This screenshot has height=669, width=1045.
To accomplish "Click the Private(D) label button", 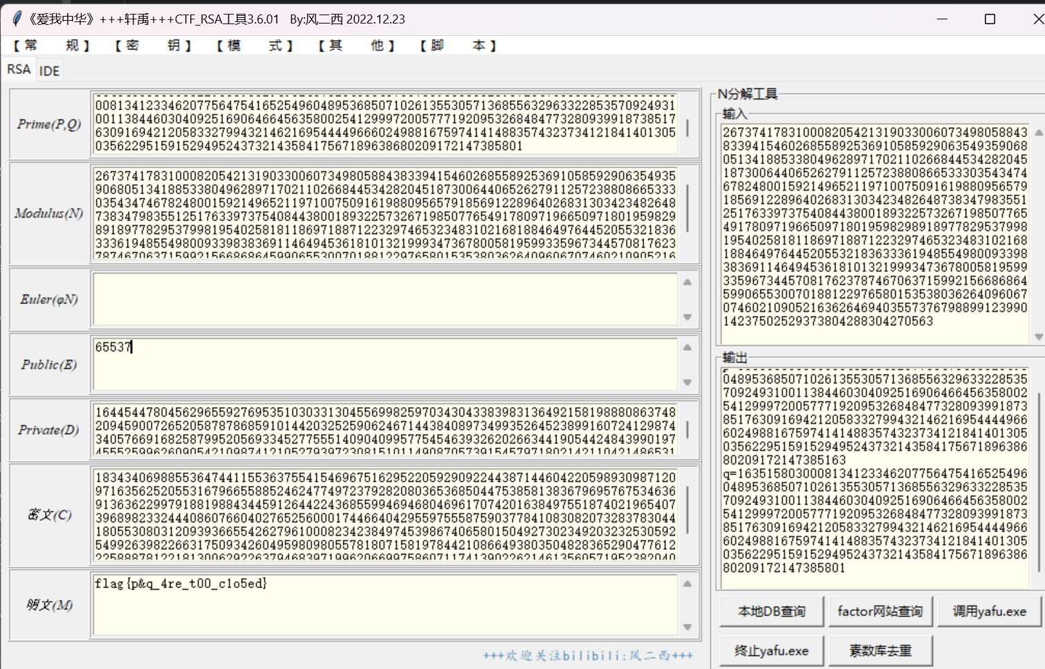I will (49, 429).
